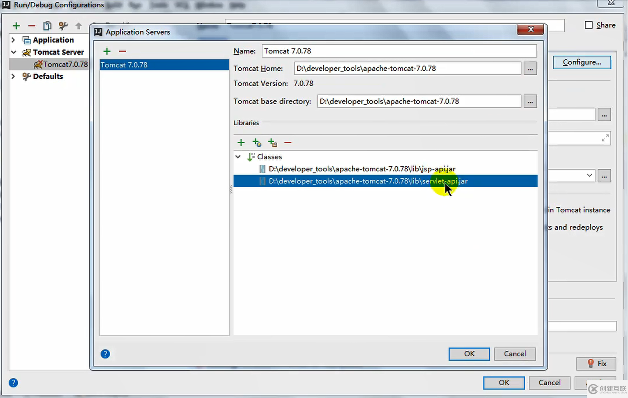The height and width of the screenshot is (398, 628).
Task: Add library classes with green plus
Action: coord(241,143)
